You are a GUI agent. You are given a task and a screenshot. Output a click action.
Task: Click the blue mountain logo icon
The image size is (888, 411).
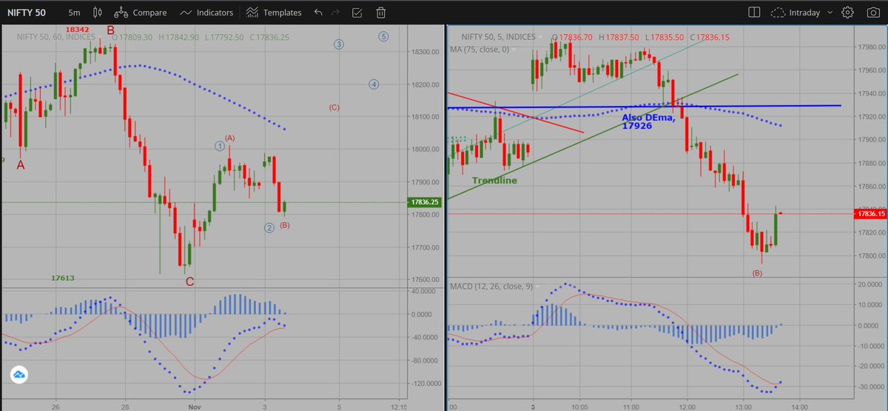[19, 375]
